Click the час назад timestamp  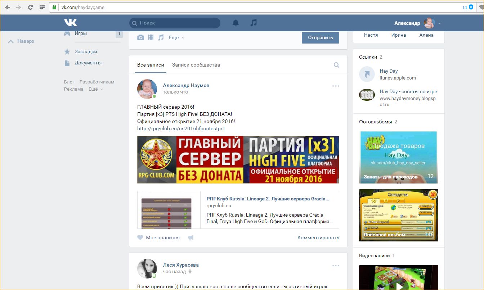coord(174,272)
